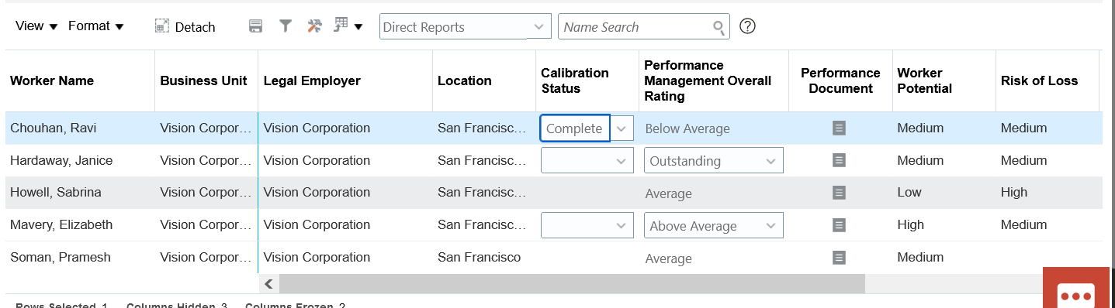
Task: Click the save icon in the toolbar
Action: (x=255, y=26)
